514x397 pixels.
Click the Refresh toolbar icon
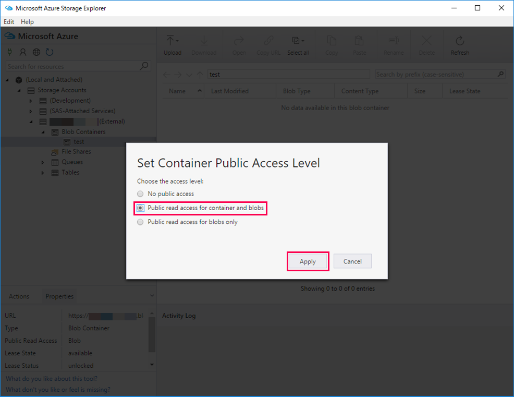point(460,41)
